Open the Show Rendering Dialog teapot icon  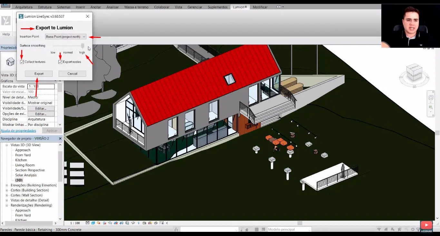pyautogui.click(x=110, y=223)
